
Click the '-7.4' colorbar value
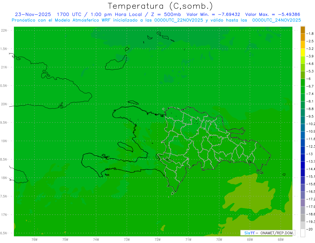[310, 94]
